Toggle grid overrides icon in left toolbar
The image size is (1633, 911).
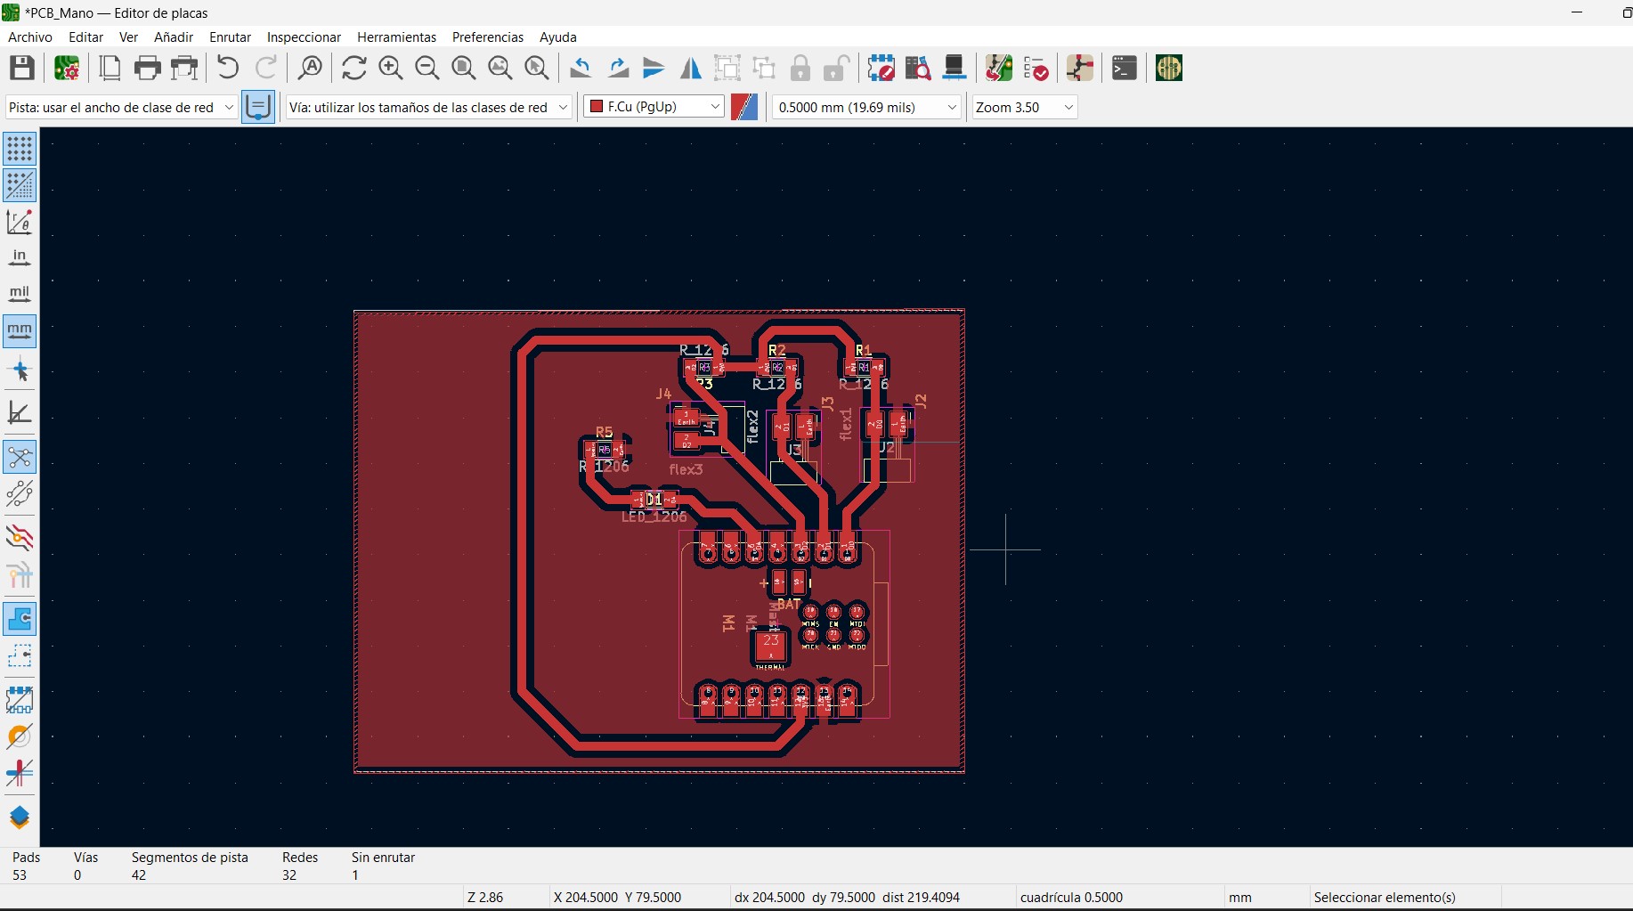coord(20,184)
